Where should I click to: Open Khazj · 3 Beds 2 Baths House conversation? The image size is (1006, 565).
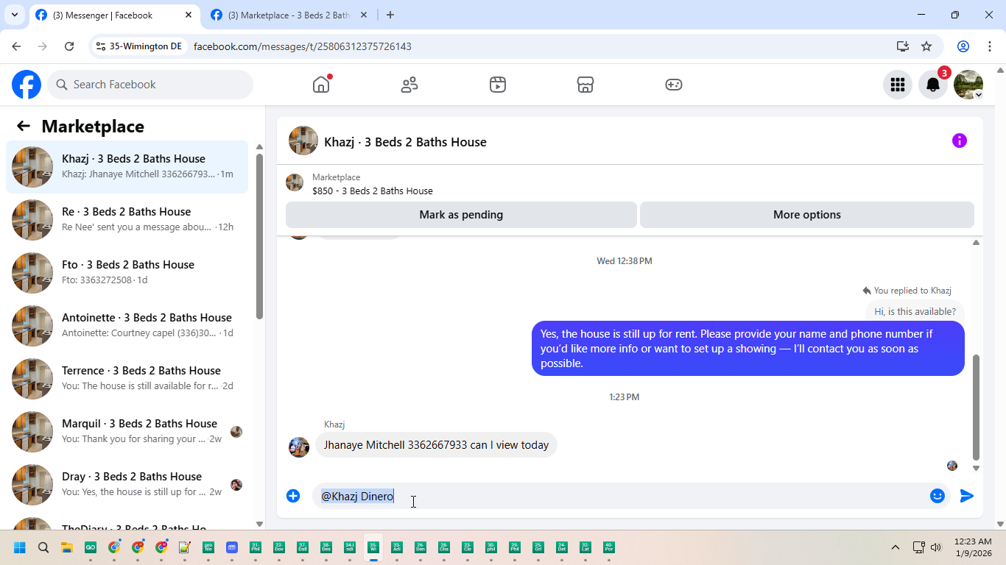click(127, 167)
